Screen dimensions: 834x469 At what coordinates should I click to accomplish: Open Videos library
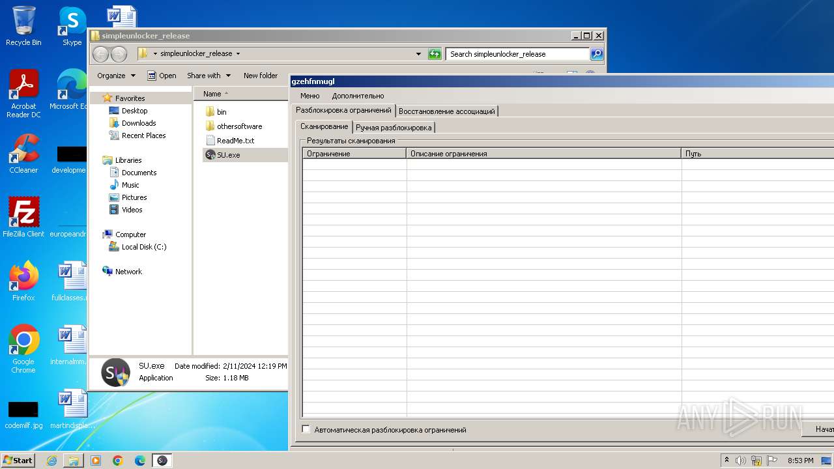pyautogui.click(x=132, y=210)
